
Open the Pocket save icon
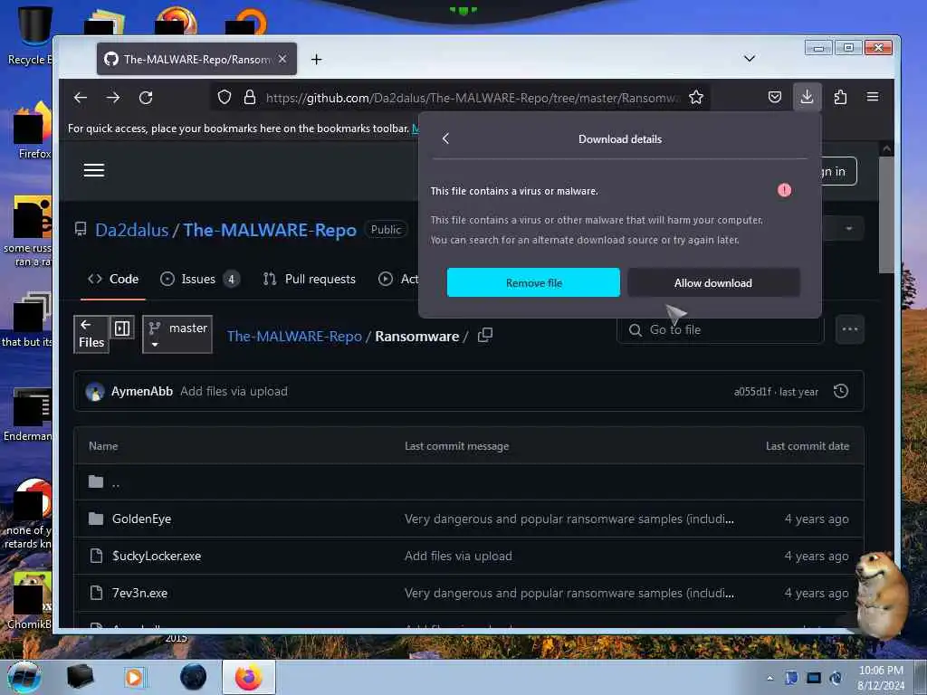pyautogui.click(x=775, y=97)
